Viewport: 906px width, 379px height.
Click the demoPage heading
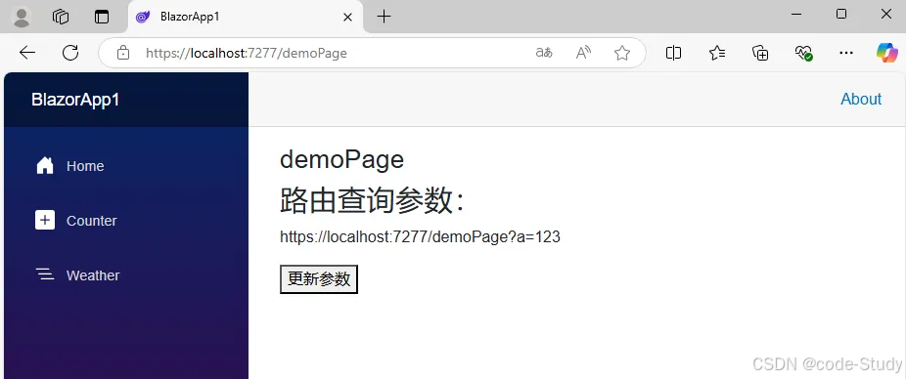point(341,159)
